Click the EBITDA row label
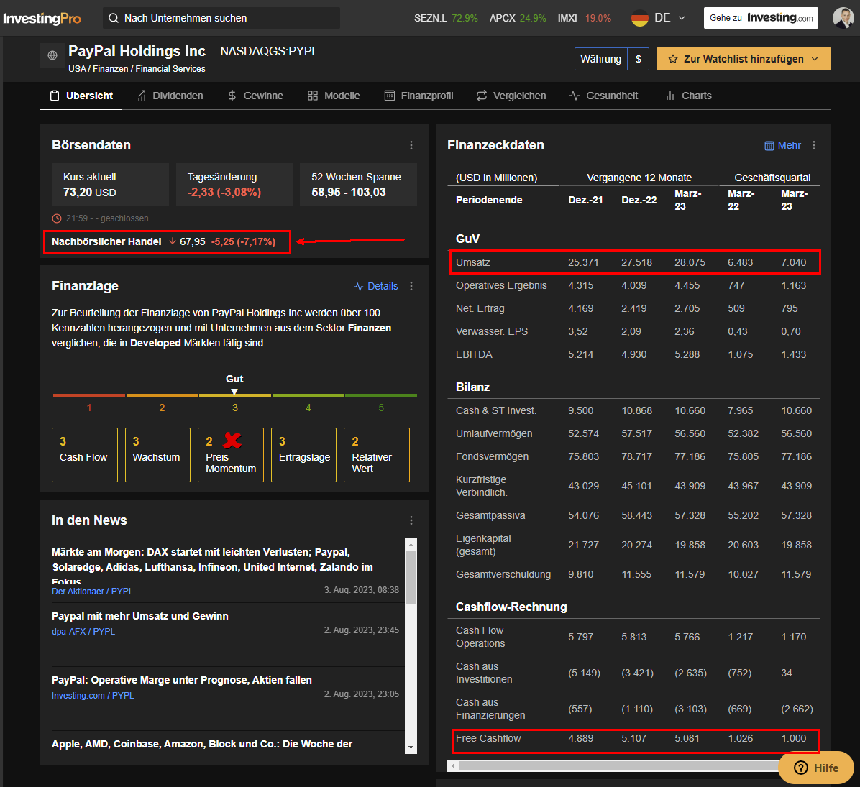 474,354
